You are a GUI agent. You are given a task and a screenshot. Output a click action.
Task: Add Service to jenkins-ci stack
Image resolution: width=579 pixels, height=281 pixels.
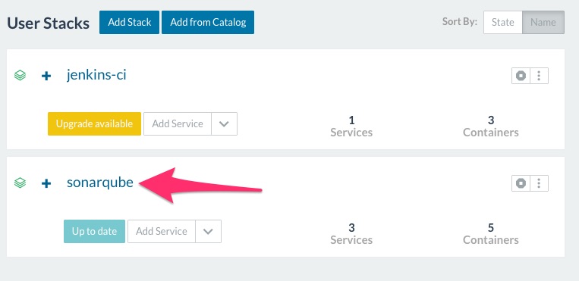178,124
